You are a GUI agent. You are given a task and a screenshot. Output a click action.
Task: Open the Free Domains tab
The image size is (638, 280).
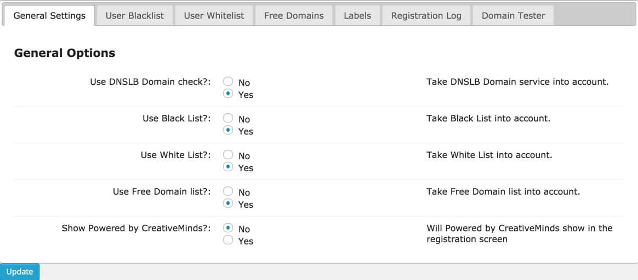(x=294, y=15)
